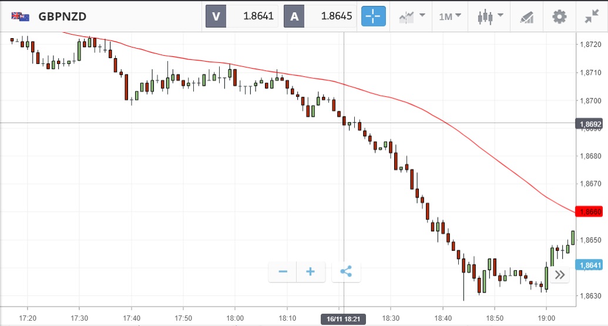Click the sell (V) price 1.8641 button
The image size is (608, 326).
241,16
